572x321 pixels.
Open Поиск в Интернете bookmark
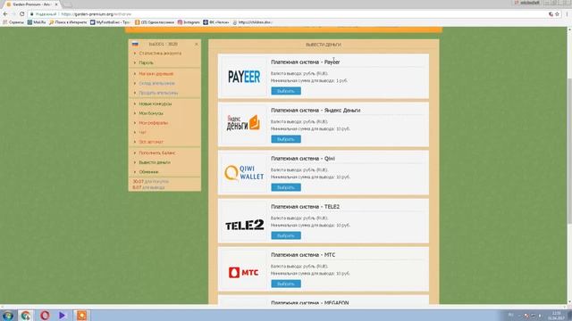68,22
